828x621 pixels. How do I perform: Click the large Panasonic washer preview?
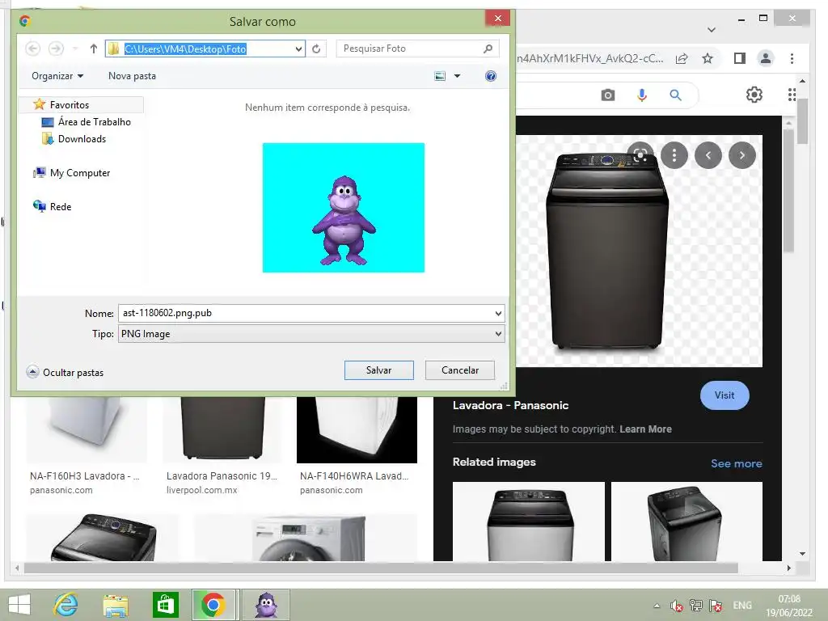point(607,251)
